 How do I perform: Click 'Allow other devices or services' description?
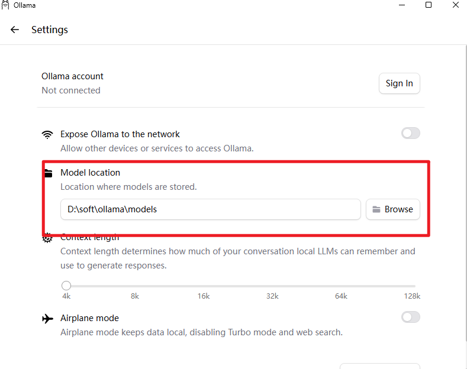point(157,148)
